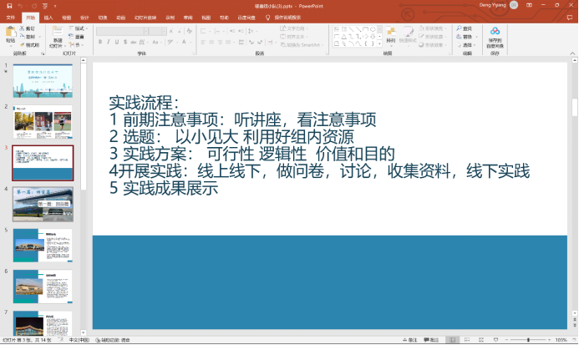The height and width of the screenshot is (345, 579).
Task: Align text left in paragraph group
Action: (x=203, y=42)
